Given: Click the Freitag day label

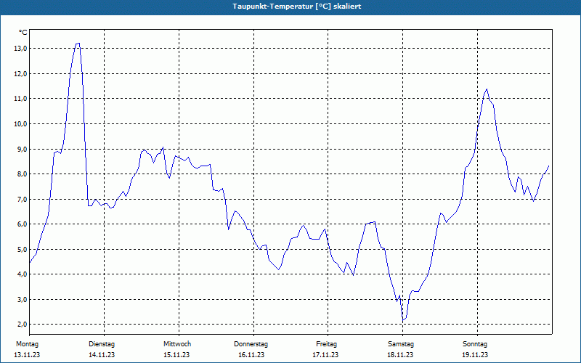Looking at the screenshot, I should point(326,344).
